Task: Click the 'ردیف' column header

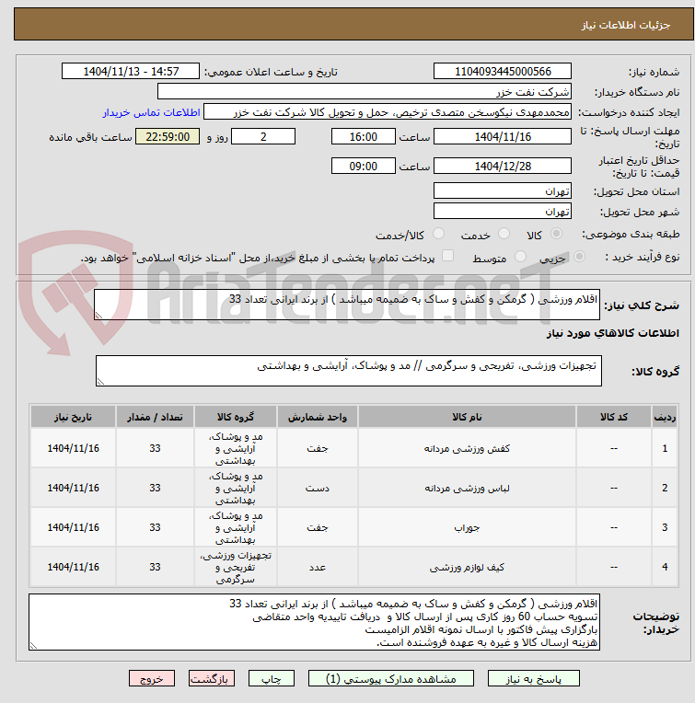Action: pos(665,417)
